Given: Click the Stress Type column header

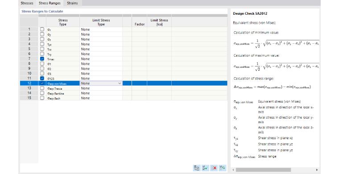Looking at the screenshot, I should [63, 22].
